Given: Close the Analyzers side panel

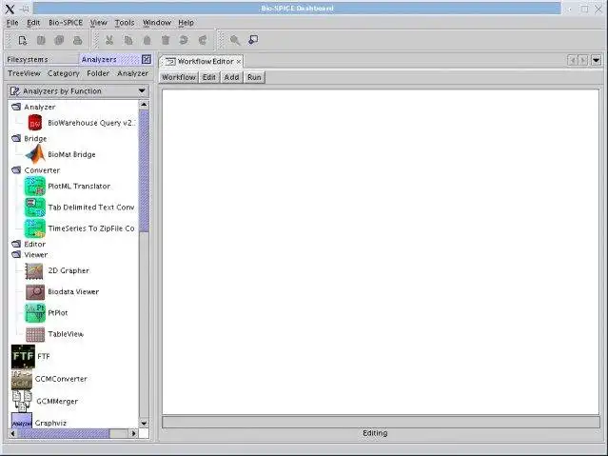Looking at the screenshot, I should (x=147, y=59).
